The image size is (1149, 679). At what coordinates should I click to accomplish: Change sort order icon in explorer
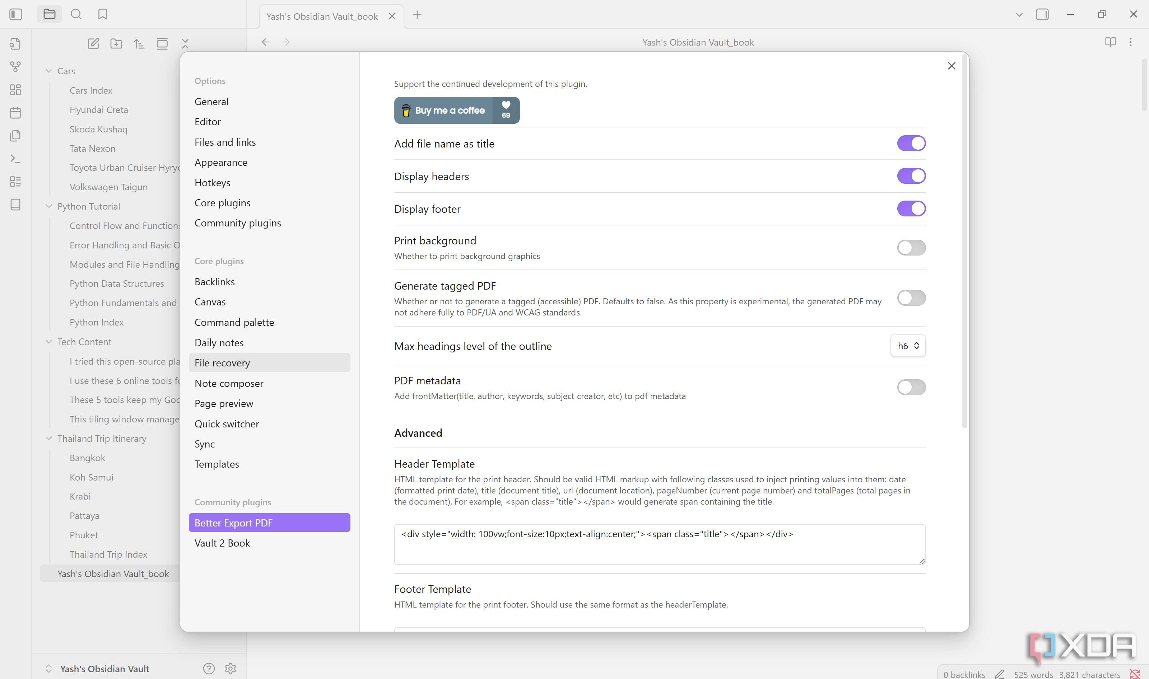[139, 43]
